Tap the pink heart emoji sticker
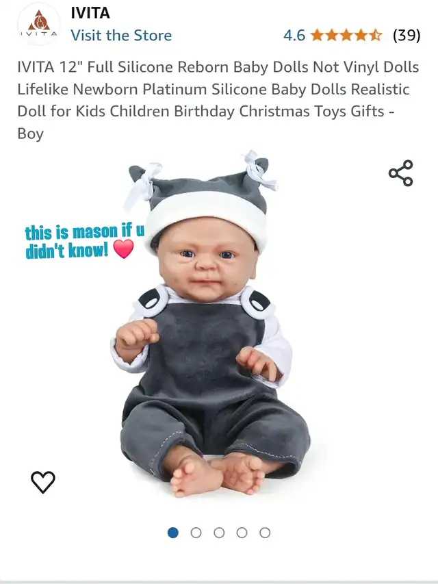This screenshot has width=438, height=584. tap(123, 249)
